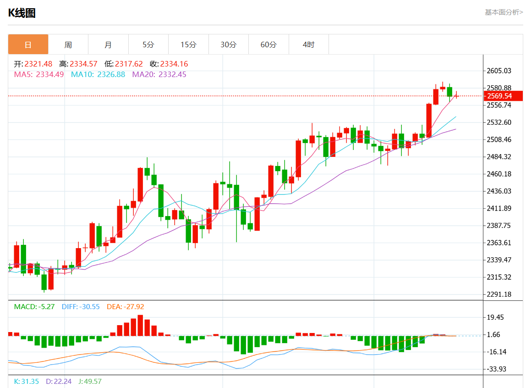This screenshot has width=526, height=388.
Task: Click the 2484.32 price axis label
Action: tap(499, 157)
